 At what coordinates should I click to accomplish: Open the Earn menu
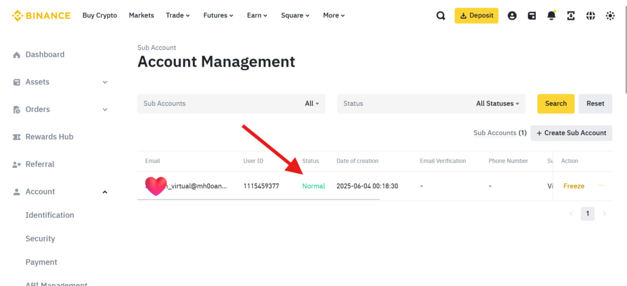tap(257, 15)
